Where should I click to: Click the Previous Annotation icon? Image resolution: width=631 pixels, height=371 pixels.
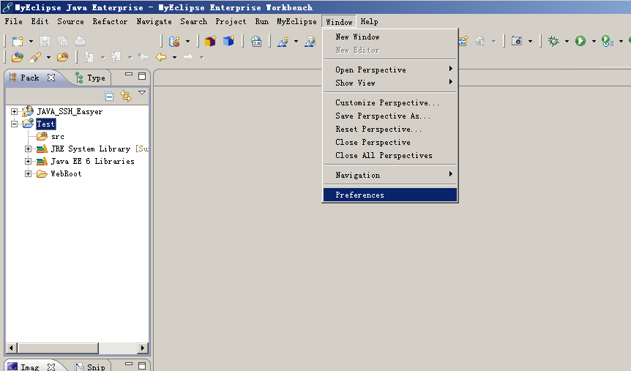[116, 57]
